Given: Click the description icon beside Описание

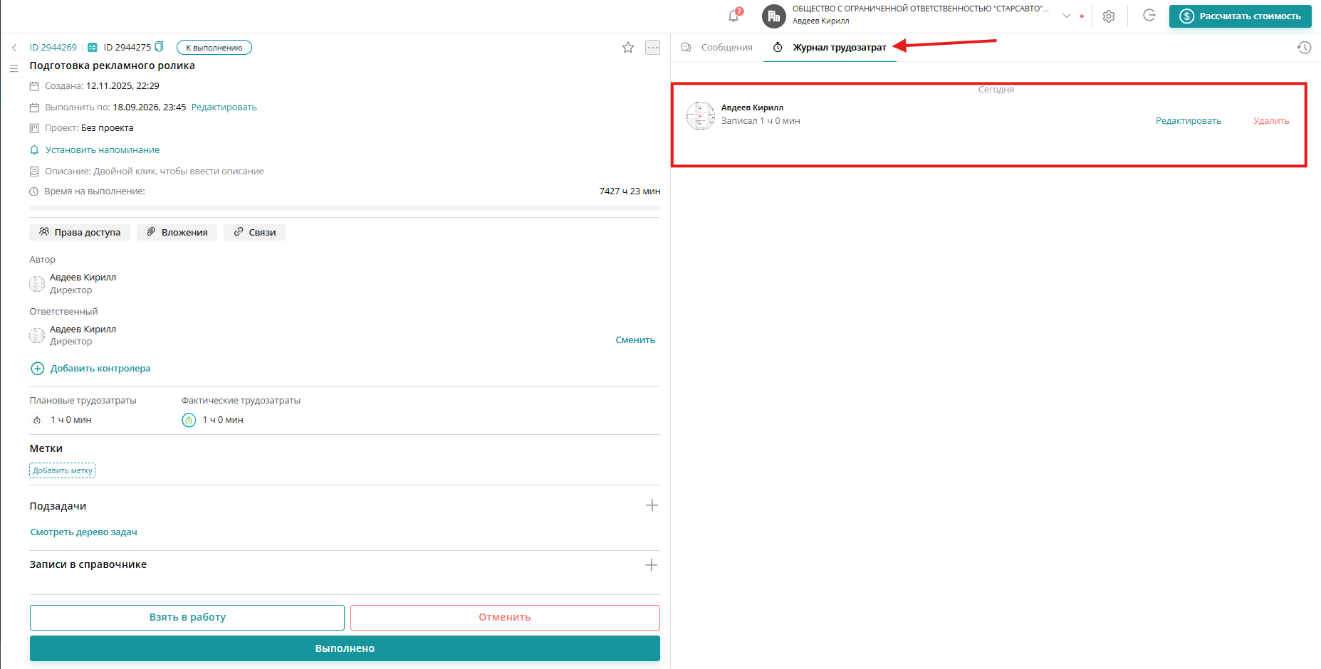Looking at the screenshot, I should 34,172.
